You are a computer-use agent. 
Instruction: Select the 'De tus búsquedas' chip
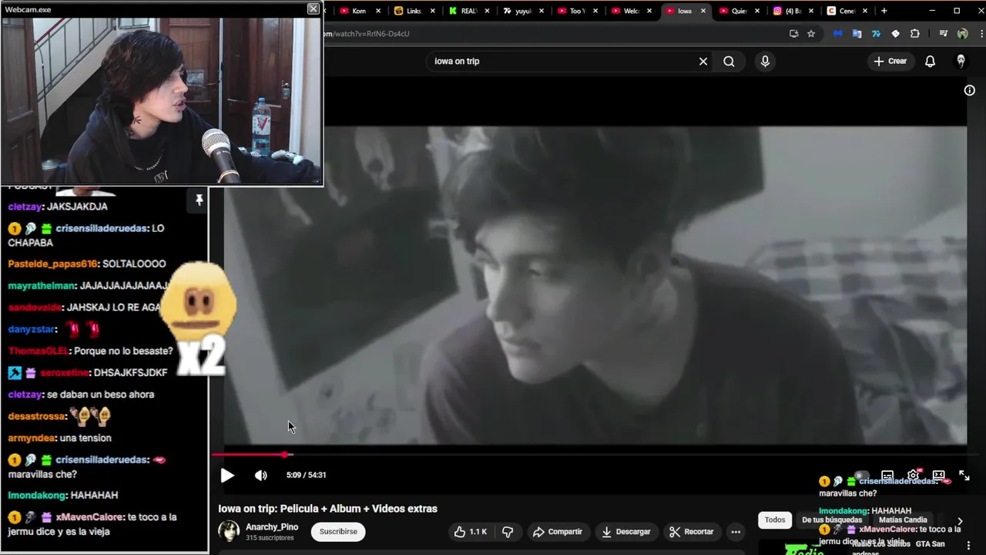(832, 520)
